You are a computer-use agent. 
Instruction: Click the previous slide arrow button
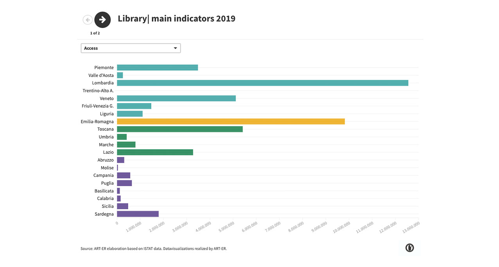click(x=88, y=20)
